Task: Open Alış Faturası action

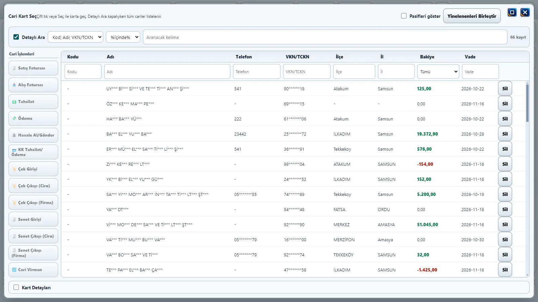Action: [x=33, y=85]
